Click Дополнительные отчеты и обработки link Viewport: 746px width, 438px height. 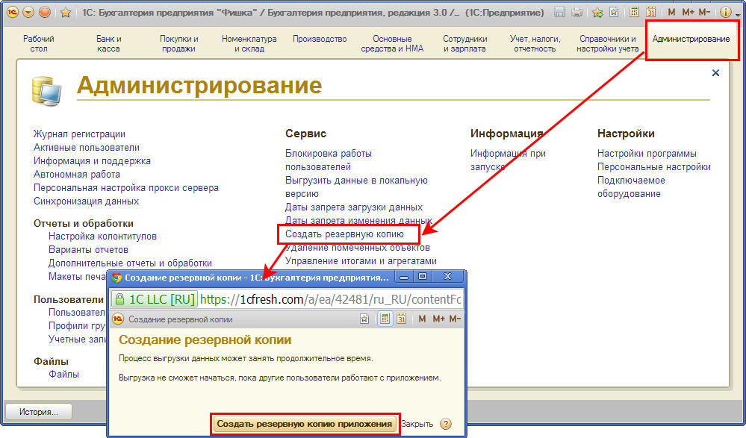pyautogui.click(x=130, y=263)
